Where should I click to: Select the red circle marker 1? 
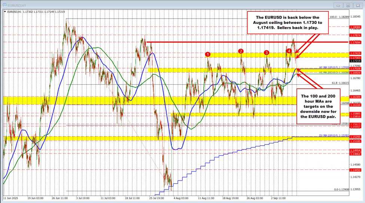pos(208,54)
